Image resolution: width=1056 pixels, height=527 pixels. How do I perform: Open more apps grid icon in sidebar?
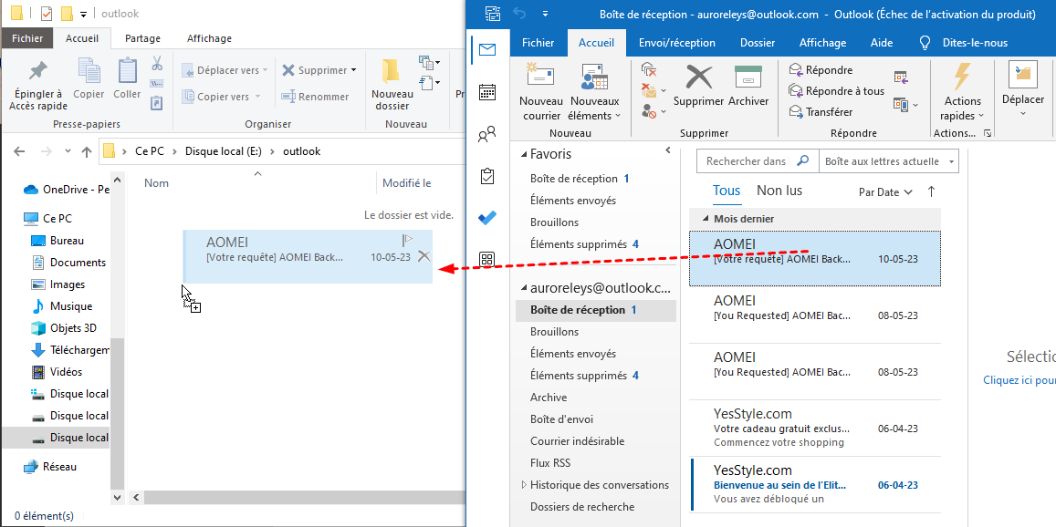pos(486,259)
